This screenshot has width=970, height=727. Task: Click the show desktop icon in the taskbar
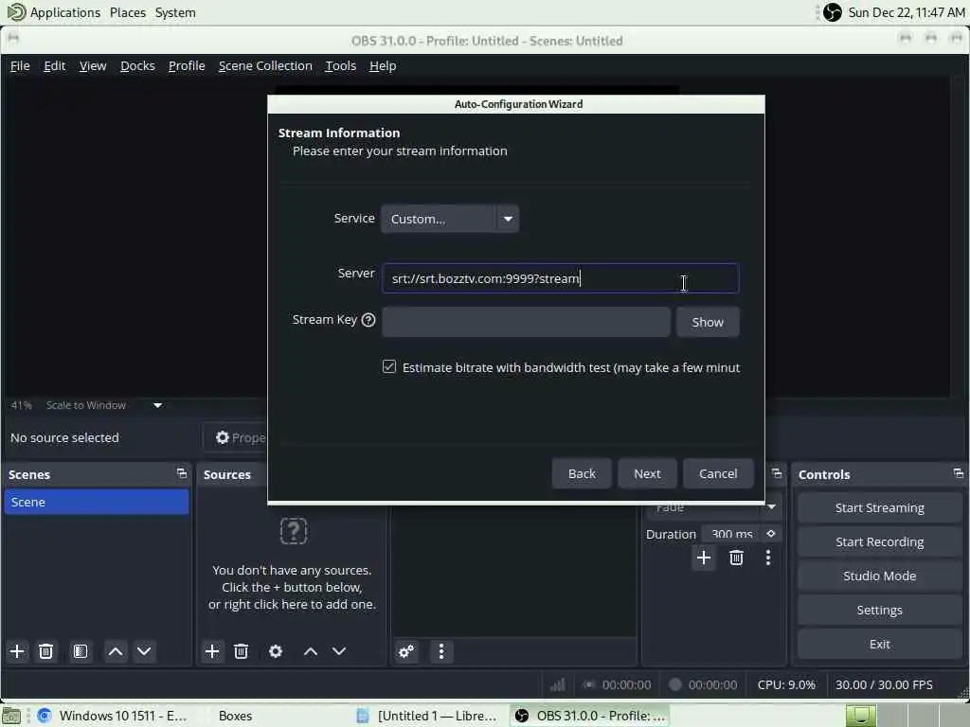(11, 716)
